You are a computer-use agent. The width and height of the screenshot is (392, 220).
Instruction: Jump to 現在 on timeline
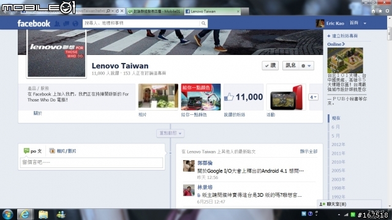(336, 118)
